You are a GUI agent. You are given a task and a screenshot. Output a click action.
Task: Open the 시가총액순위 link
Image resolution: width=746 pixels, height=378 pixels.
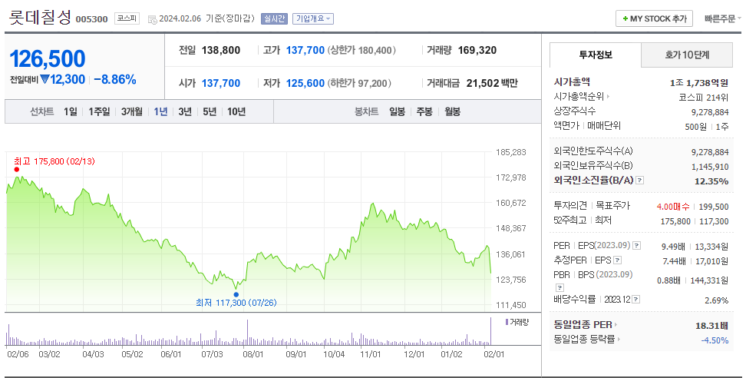point(579,96)
